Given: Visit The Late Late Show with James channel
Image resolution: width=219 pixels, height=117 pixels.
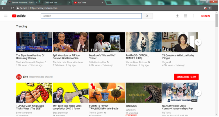Looking at the screenshot, I should [x=69, y=62].
